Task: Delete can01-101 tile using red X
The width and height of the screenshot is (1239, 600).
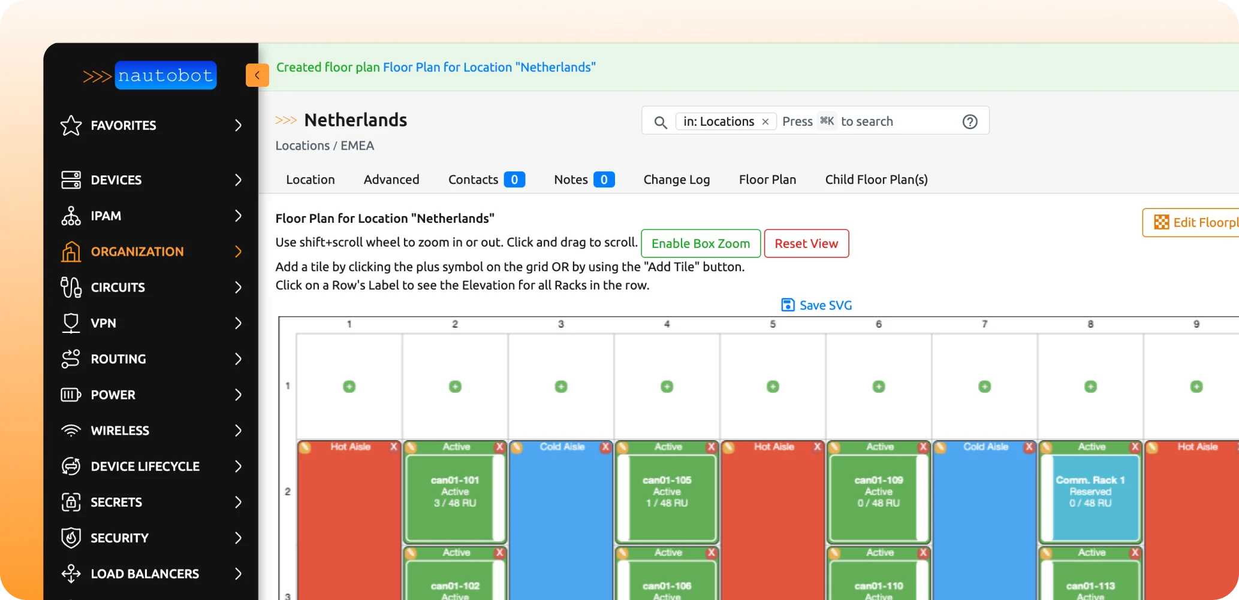Action: [x=499, y=447]
